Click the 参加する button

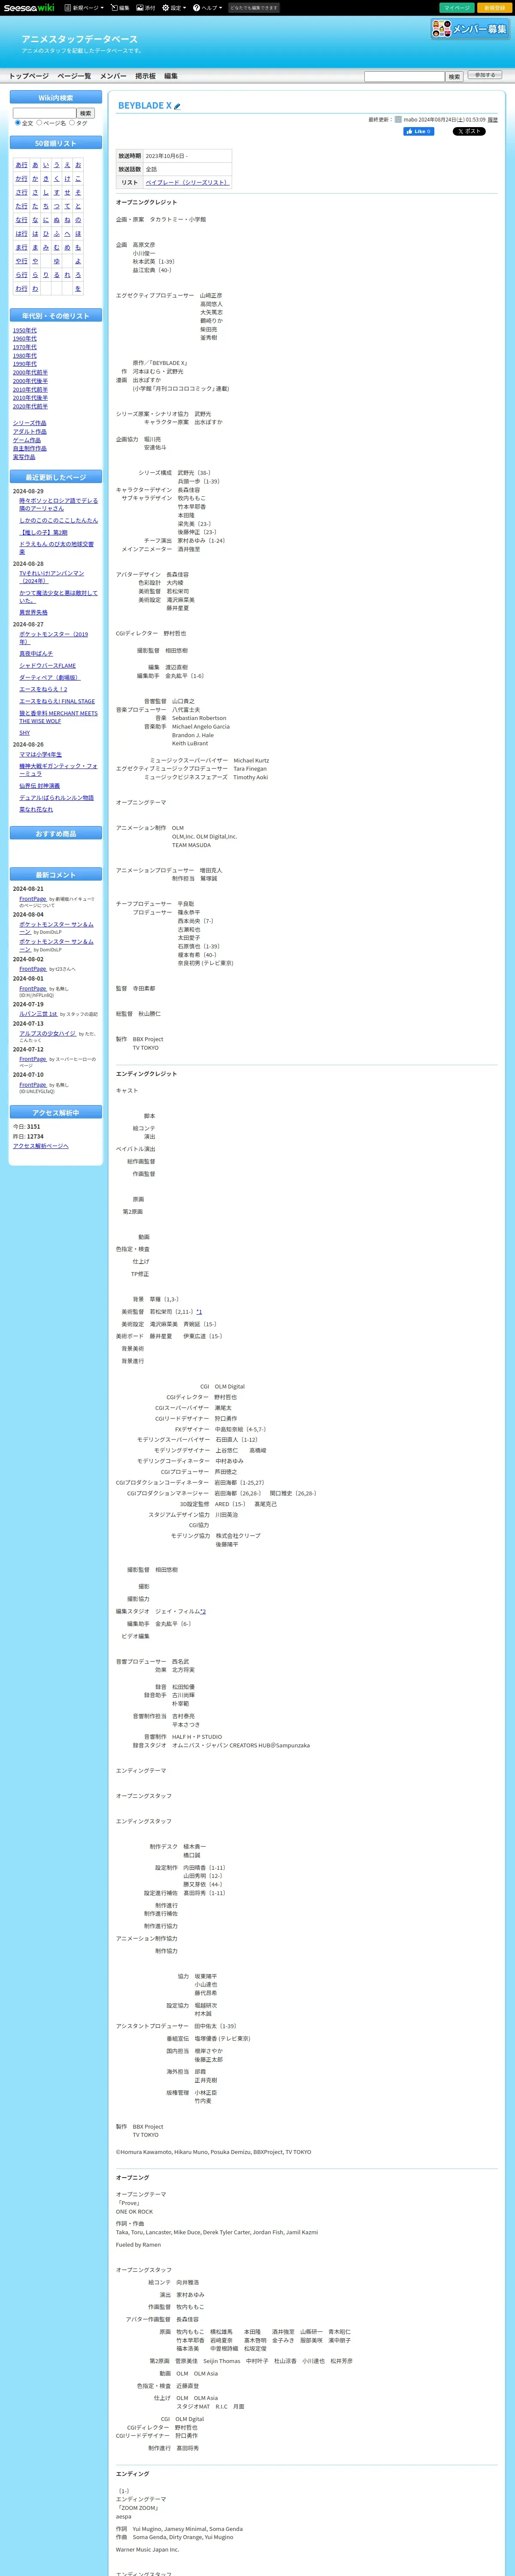484,75
